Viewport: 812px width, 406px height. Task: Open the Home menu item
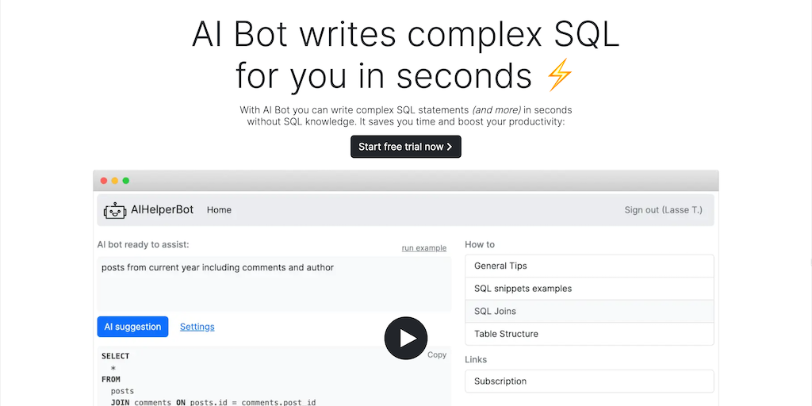click(x=219, y=210)
